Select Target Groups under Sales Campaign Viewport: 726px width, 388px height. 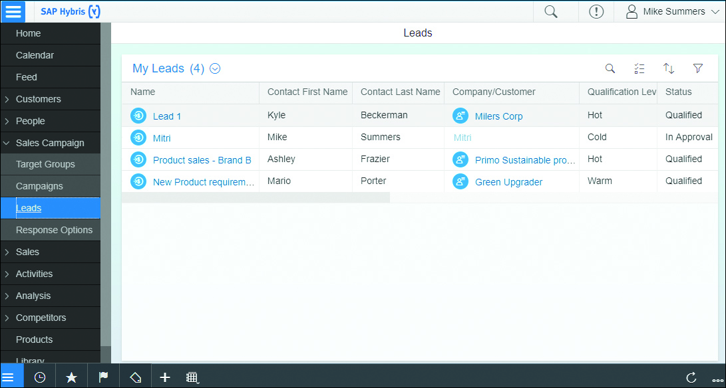pos(51,164)
